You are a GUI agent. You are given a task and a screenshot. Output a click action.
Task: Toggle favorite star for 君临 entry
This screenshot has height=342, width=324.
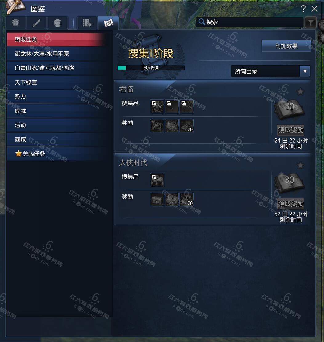[300, 92]
